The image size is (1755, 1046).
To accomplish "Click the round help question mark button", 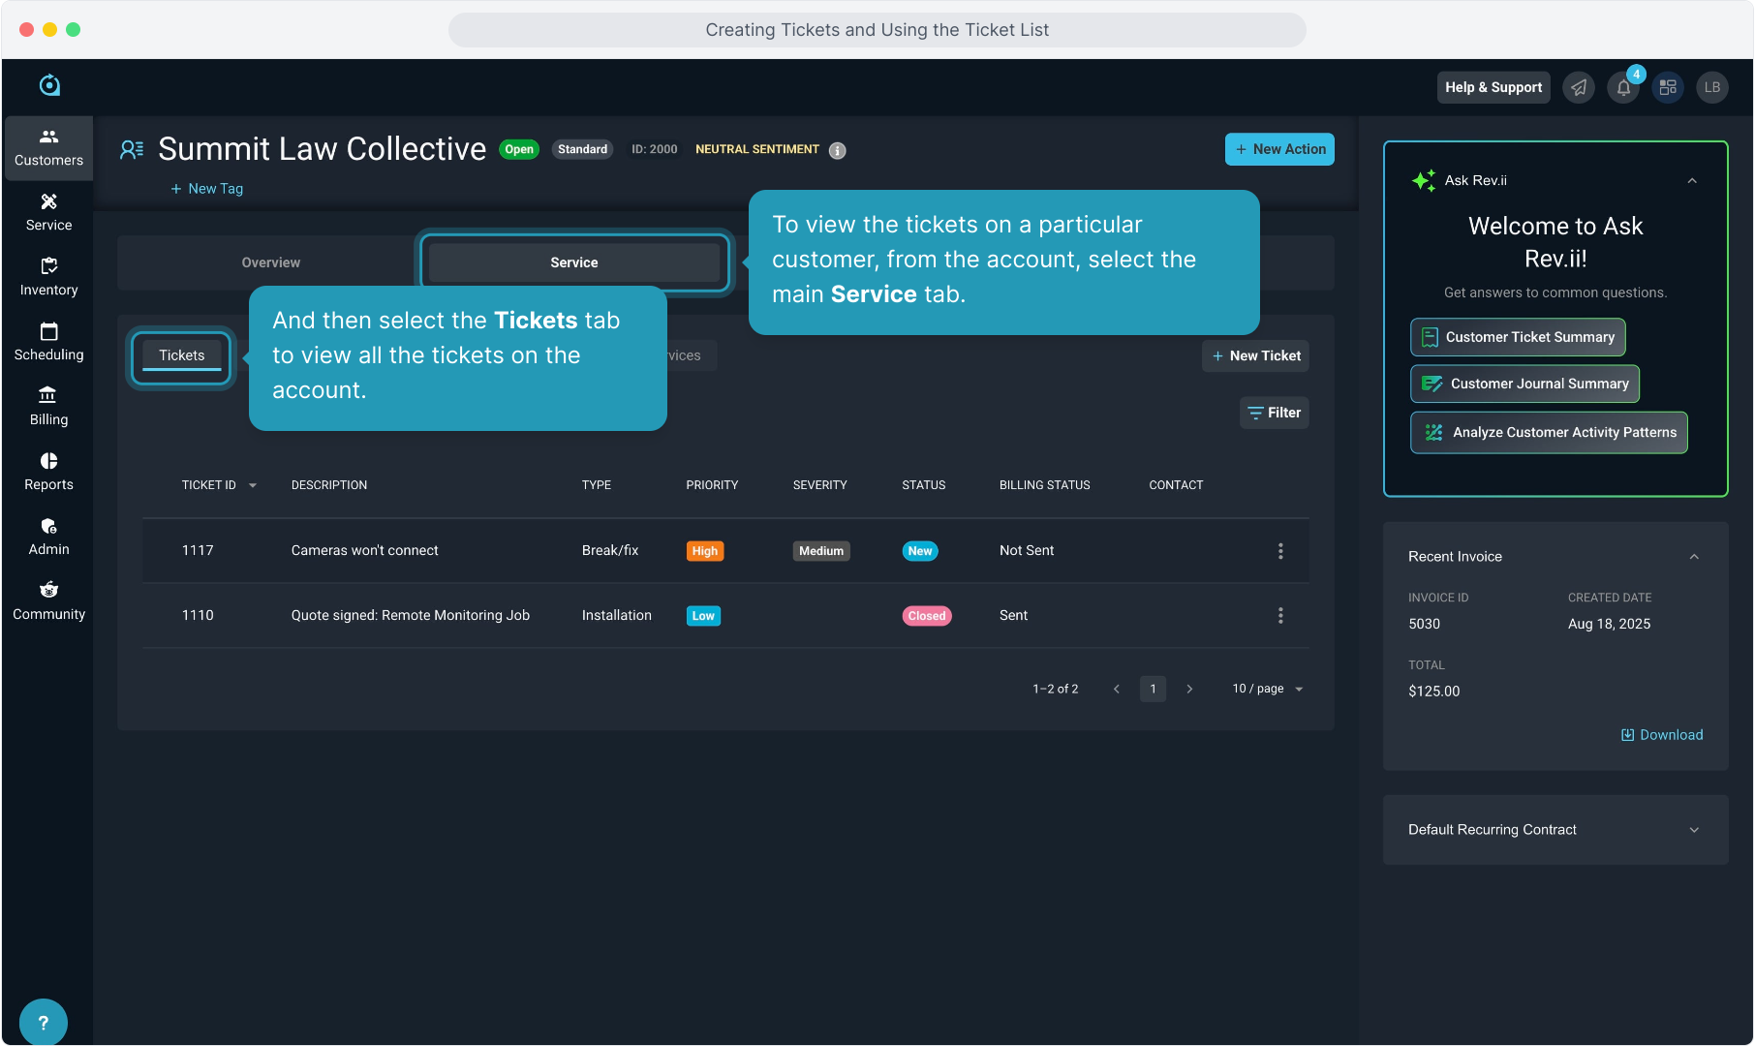I will point(44,1022).
